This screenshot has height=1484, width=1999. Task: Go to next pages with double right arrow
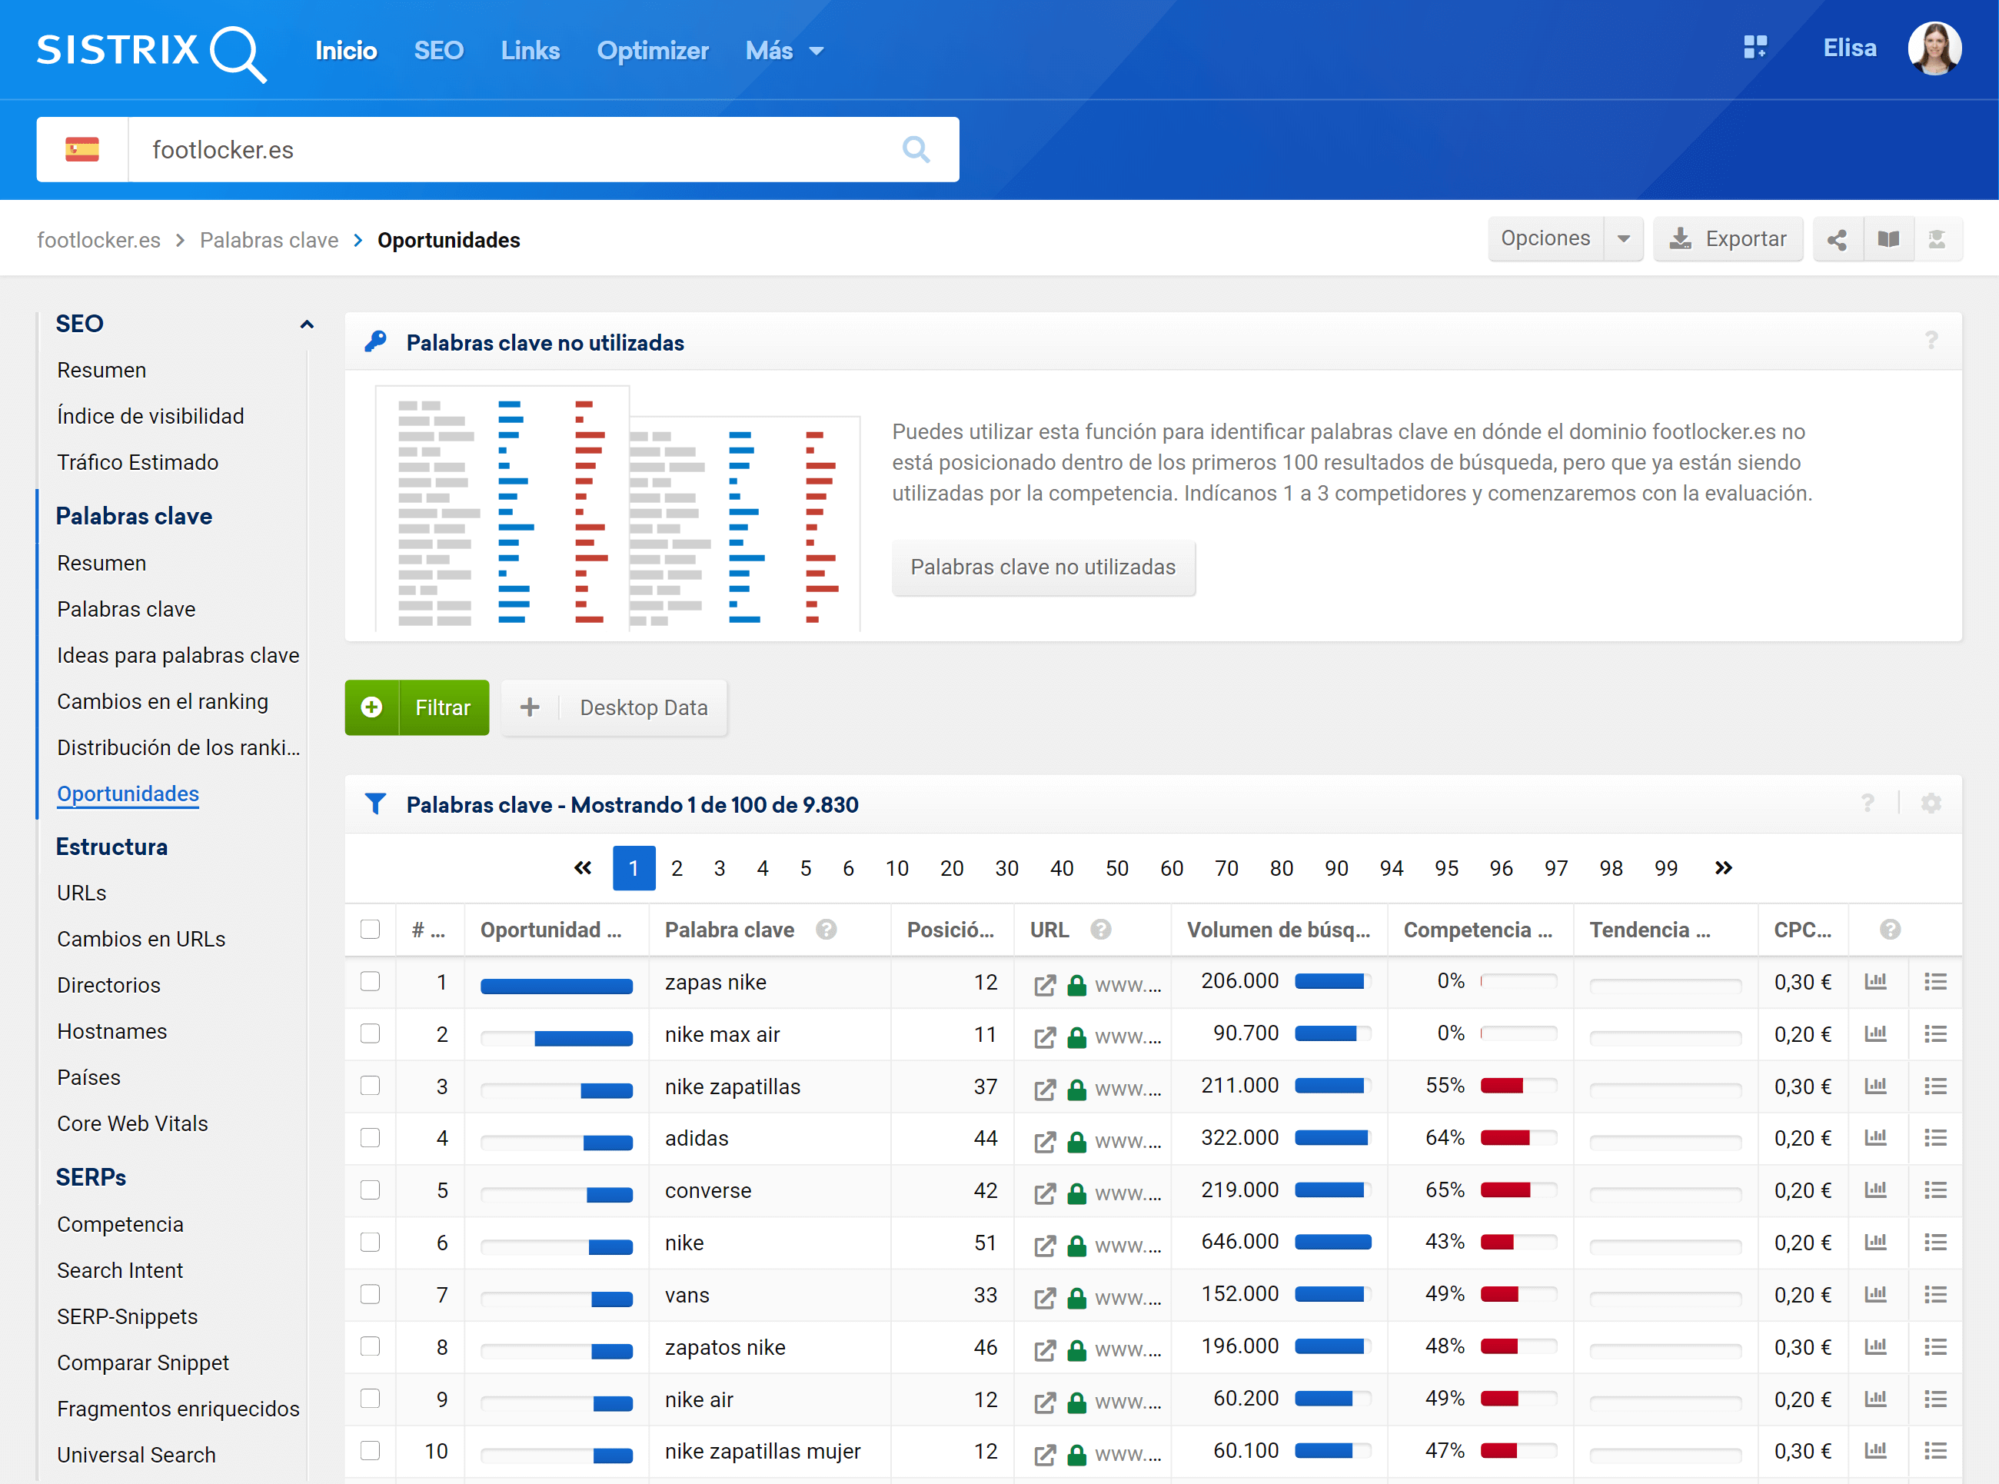[x=1723, y=868]
